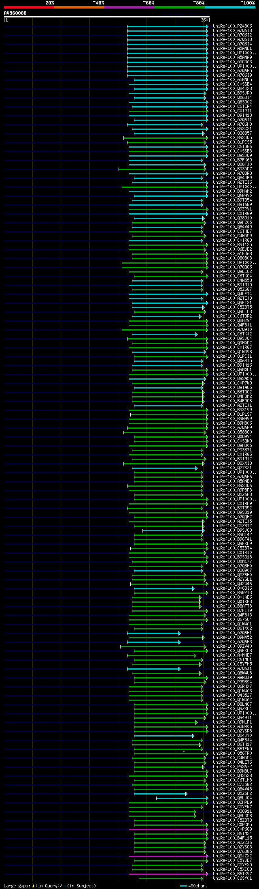Select the UniRef100_Q43528 label
259x889 pixels.
[232, 776]
